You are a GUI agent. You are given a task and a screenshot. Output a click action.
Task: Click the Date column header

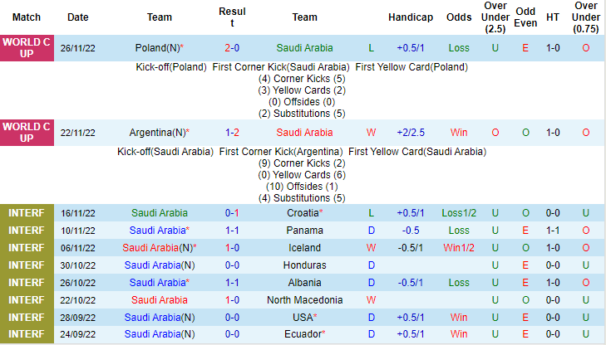[78, 17]
